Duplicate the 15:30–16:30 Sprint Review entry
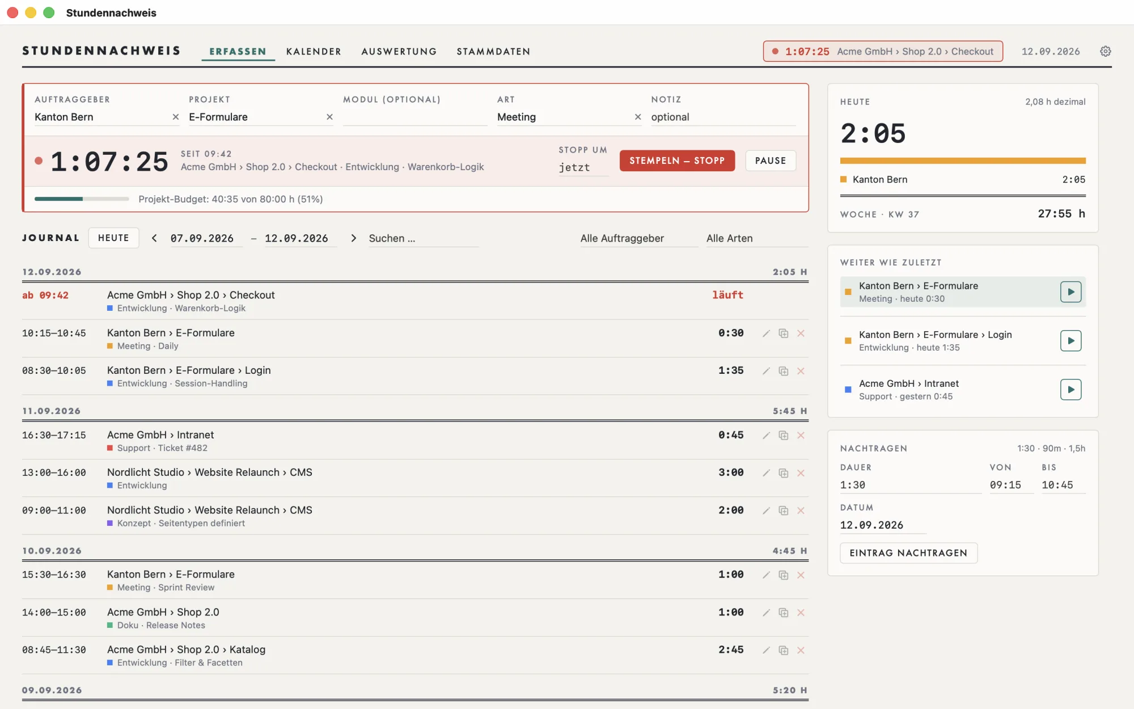Image resolution: width=1134 pixels, height=709 pixels. 784,575
